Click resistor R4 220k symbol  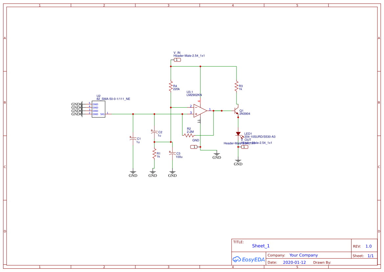[x=171, y=86]
